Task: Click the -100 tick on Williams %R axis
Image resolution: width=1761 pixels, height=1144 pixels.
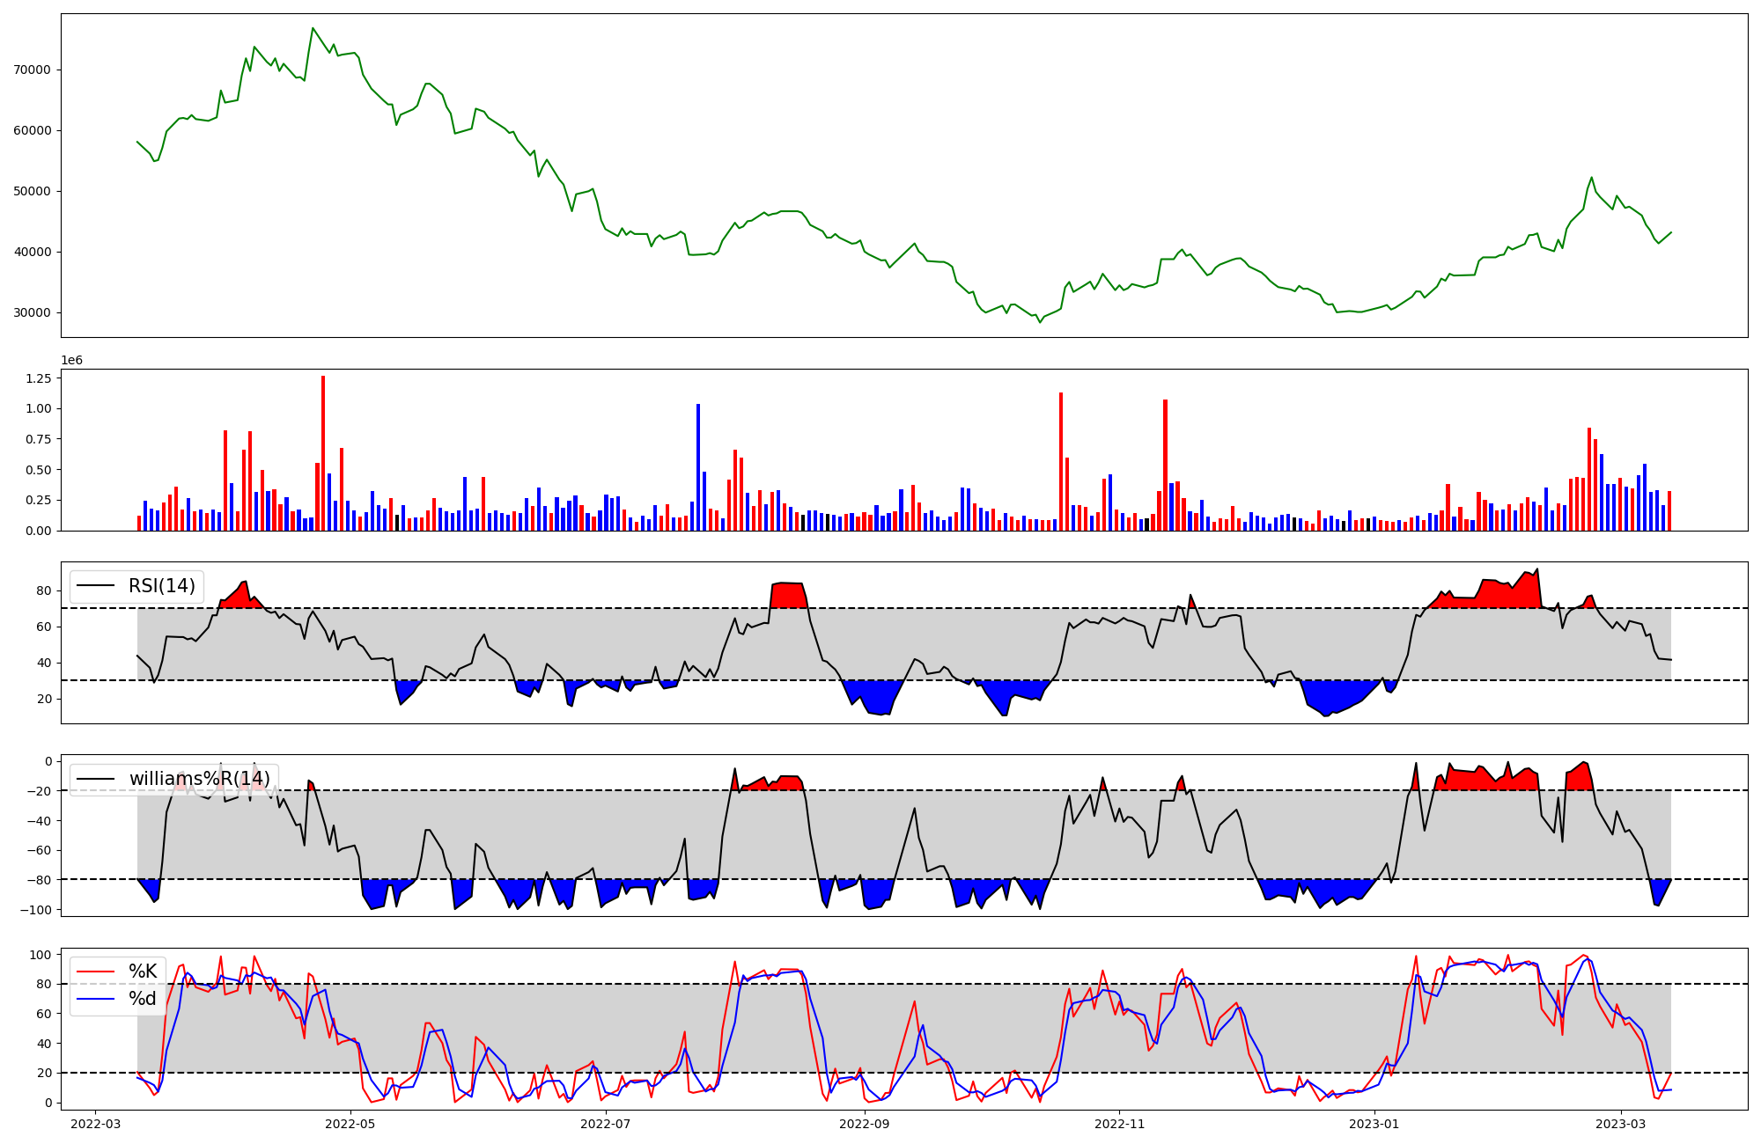Action: (36, 909)
